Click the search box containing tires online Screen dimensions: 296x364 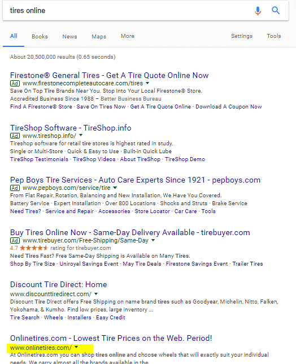click(x=146, y=10)
